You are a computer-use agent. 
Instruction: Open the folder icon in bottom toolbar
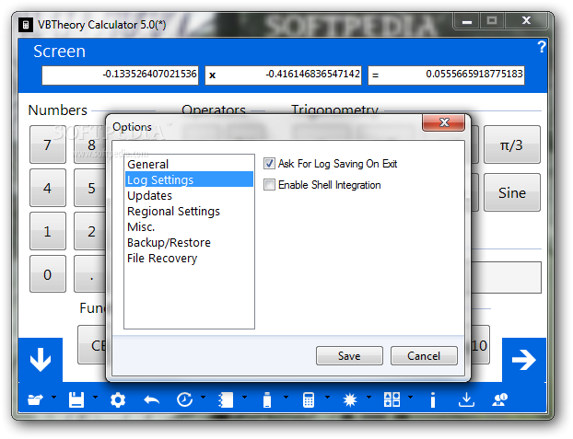[x=35, y=400]
